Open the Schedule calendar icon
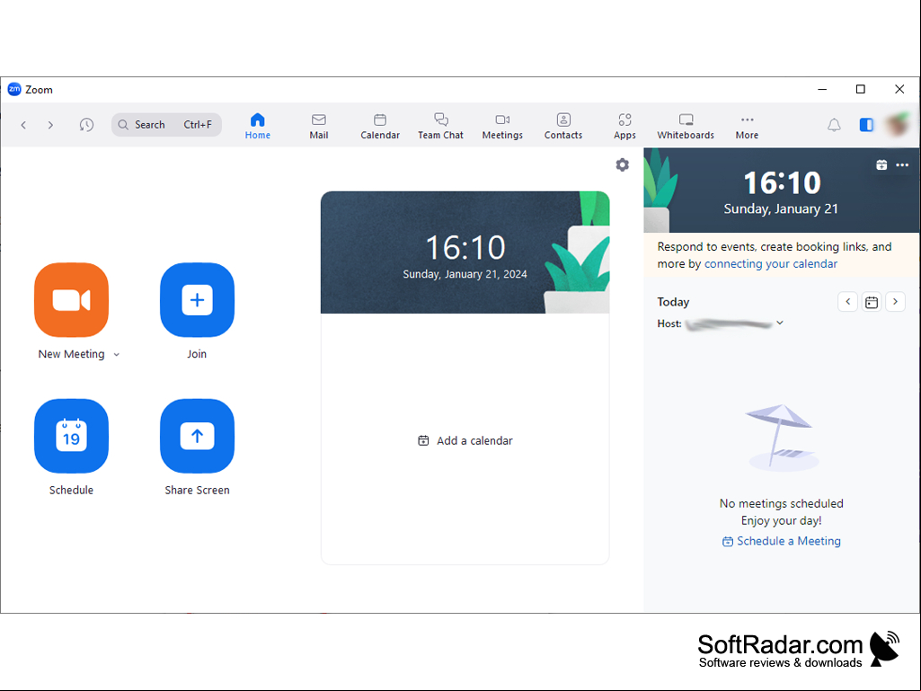 click(71, 436)
